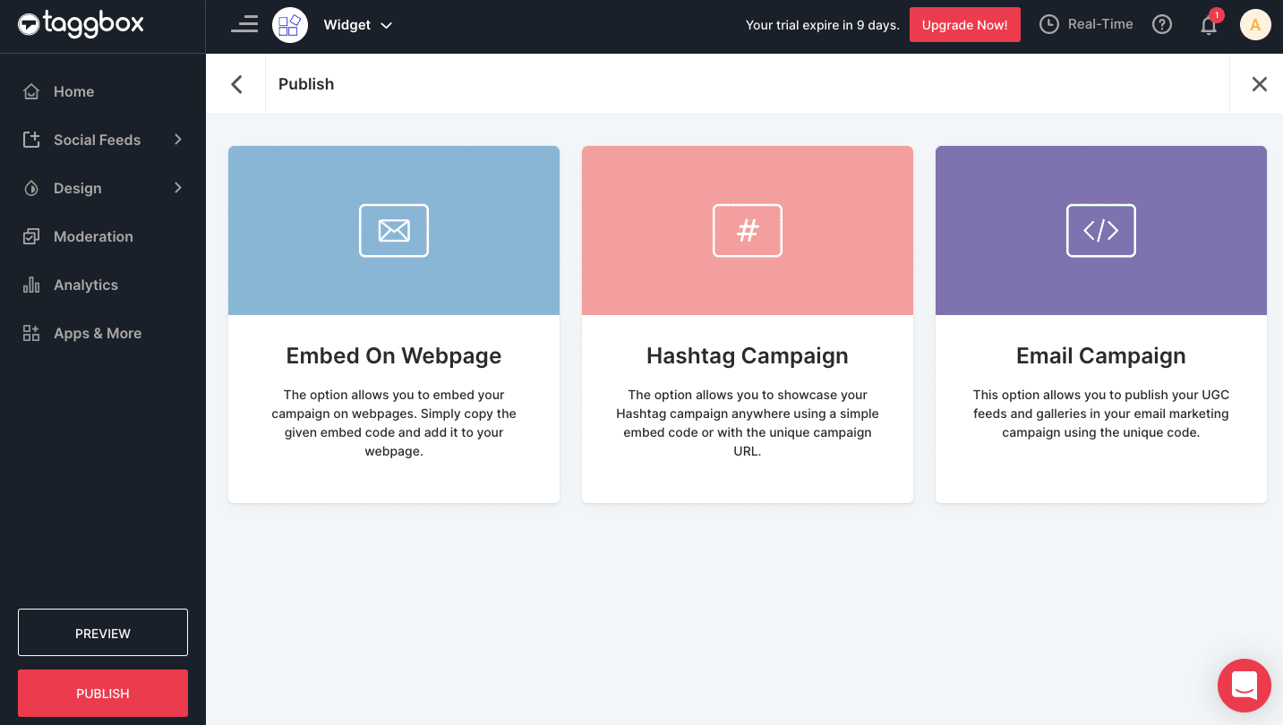Select Apps & More in sidebar
This screenshot has height=725, width=1283.
pos(98,333)
